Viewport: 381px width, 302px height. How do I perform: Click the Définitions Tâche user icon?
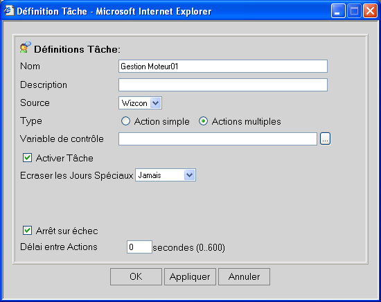click(x=26, y=47)
